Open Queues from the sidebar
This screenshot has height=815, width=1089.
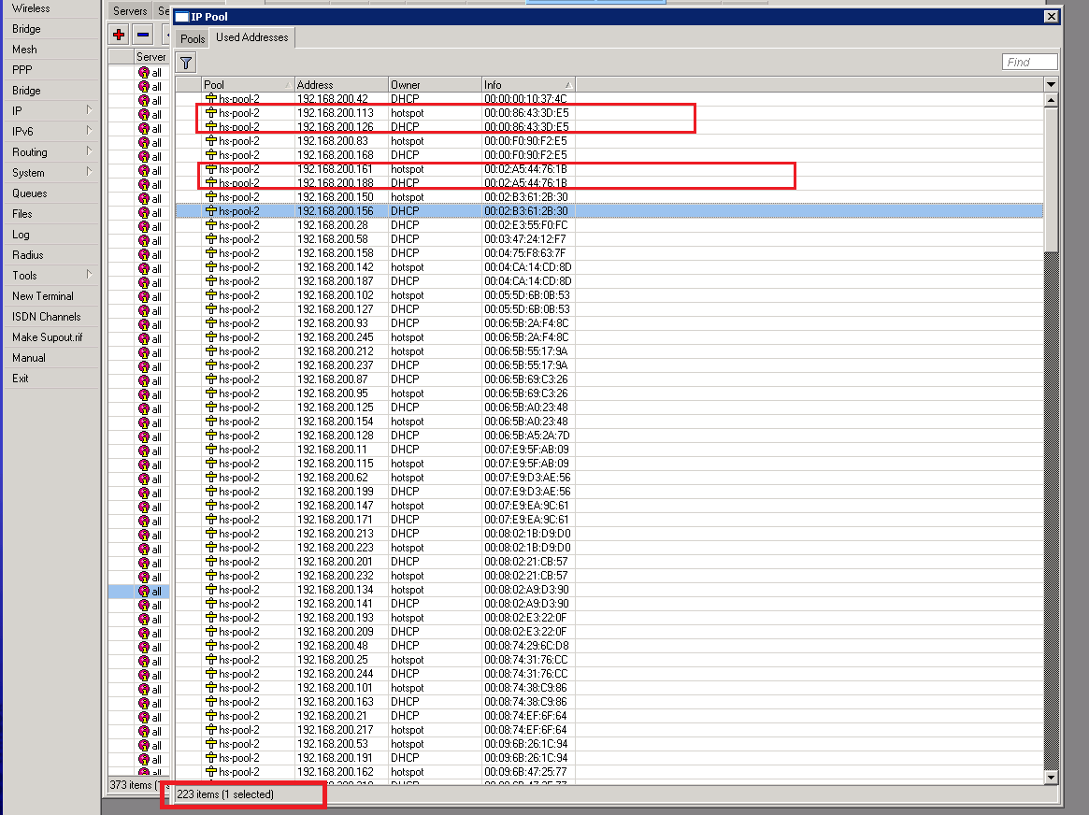(30, 193)
